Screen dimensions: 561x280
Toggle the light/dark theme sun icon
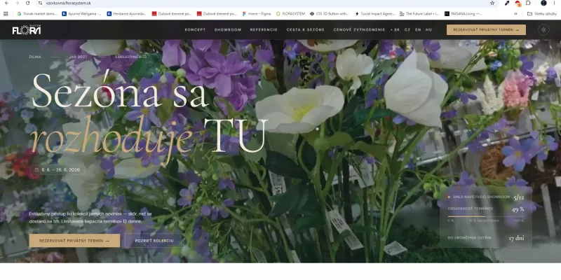click(543, 29)
